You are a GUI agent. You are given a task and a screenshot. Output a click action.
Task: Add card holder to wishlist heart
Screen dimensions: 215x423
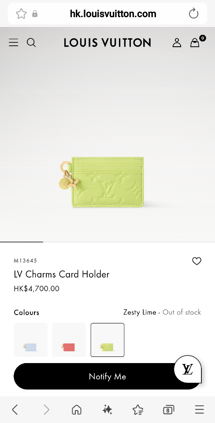[x=196, y=261]
